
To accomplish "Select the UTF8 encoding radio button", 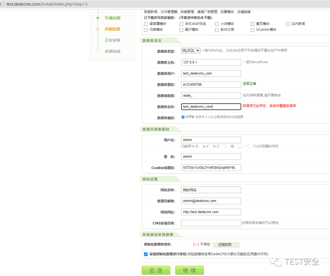I will pyautogui.click(x=183, y=117).
